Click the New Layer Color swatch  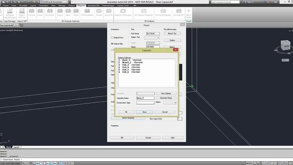(x=179, y=119)
